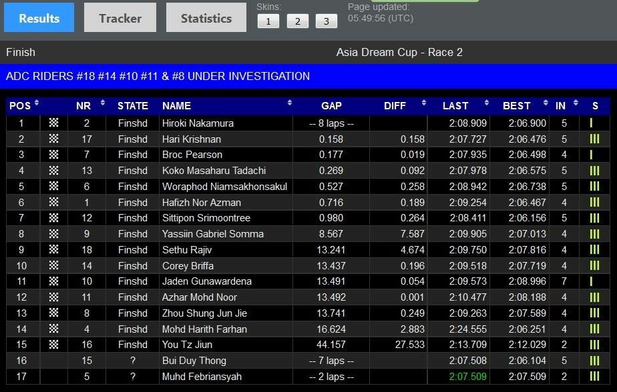
Task: Sort by BEST lap column arrows
Action: pyautogui.click(x=546, y=103)
